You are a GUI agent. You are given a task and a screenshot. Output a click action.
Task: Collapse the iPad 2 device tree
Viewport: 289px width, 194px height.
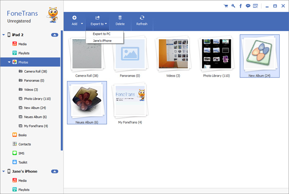(4, 34)
